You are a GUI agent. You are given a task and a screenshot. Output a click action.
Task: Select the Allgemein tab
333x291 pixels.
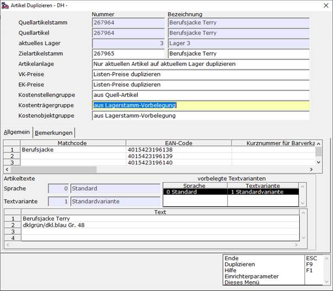click(x=17, y=132)
